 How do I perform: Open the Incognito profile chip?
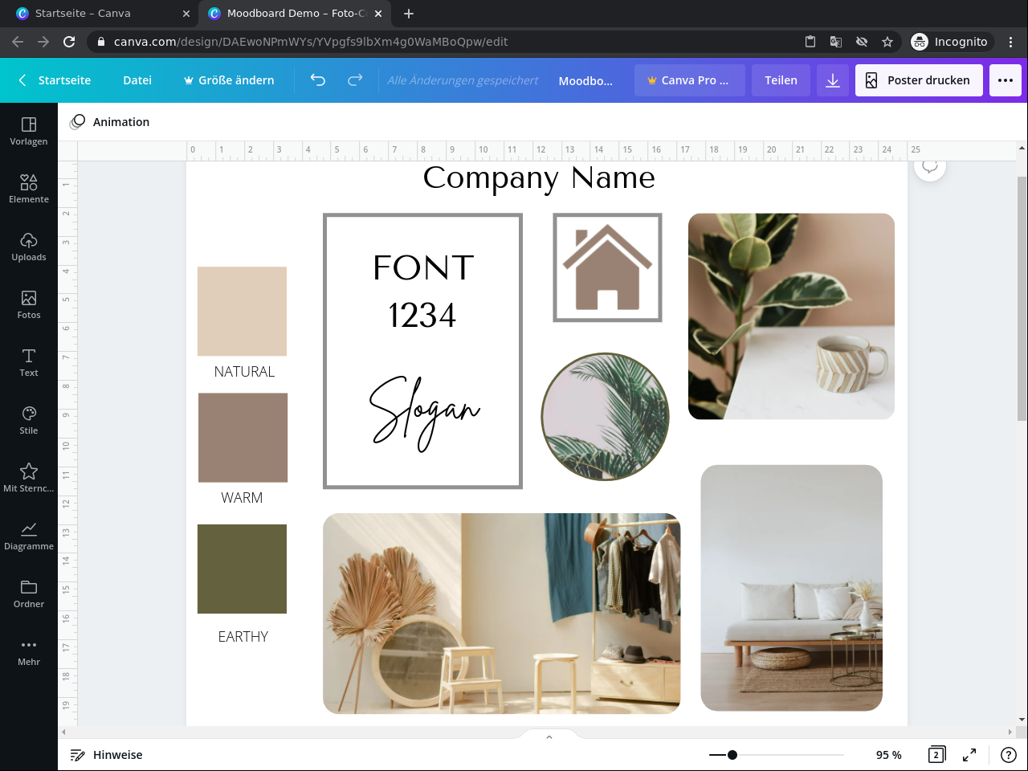click(x=951, y=42)
